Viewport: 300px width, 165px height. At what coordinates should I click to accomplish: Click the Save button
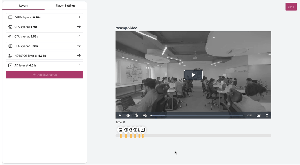(291, 7)
